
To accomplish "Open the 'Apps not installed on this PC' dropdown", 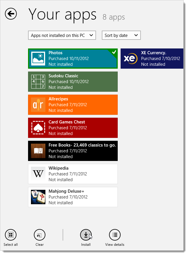I will point(62,35).
